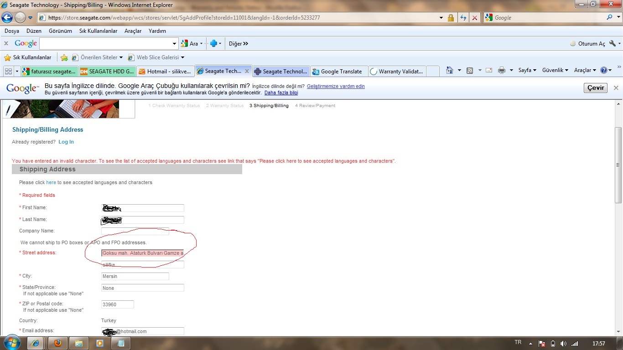Click Action Center flag tray icon
The height and width of the screenshot is (350, 623).
coord(542,344)
